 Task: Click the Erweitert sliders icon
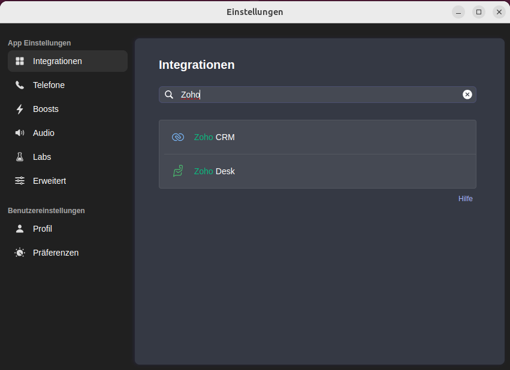[20, 181]
